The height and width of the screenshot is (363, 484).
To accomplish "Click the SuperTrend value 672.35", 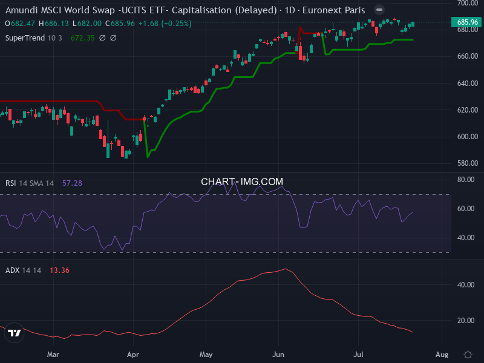I will click(83, 38).
